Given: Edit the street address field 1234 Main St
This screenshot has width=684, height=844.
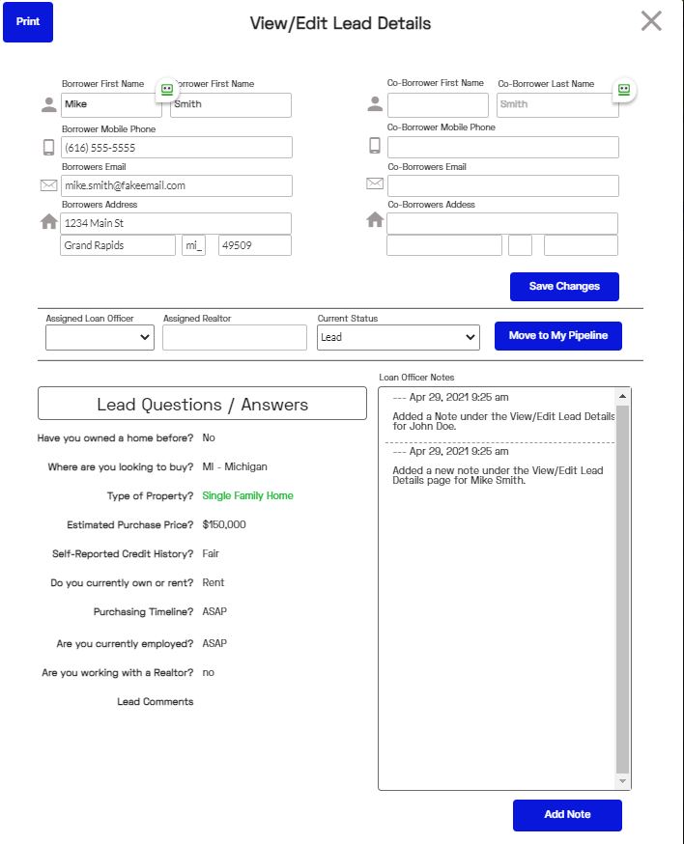Looking at the screenshot, I should coord(176,223).
